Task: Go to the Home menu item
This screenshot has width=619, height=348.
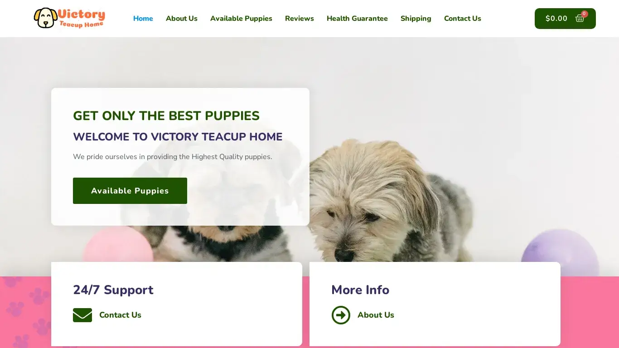Action: [x=143, y=19]
